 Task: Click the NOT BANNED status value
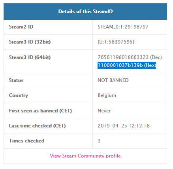[113, 80]
